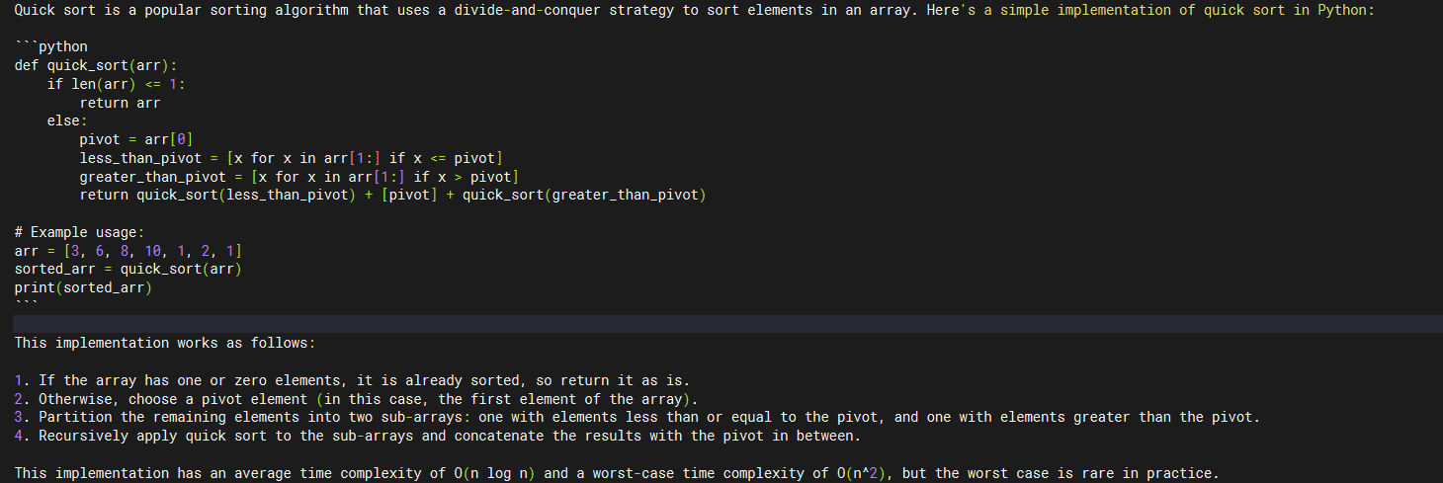Click 'This implementation works as follows:' text
This screenshot has height=483, width=1443.
pos(165,343)
